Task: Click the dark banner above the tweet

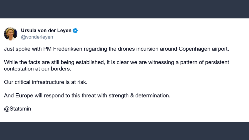Action: (x=124, y=9)
